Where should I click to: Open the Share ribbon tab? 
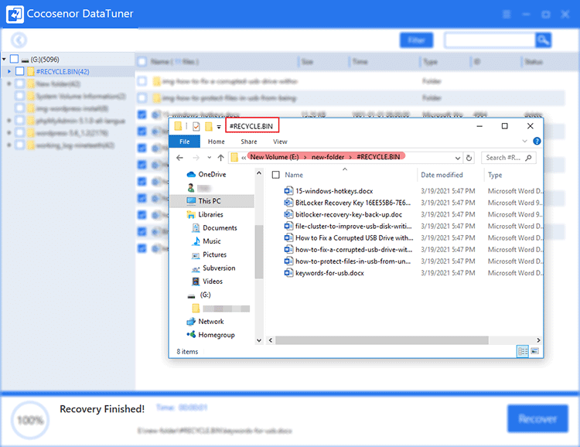[x=248, y=142]
